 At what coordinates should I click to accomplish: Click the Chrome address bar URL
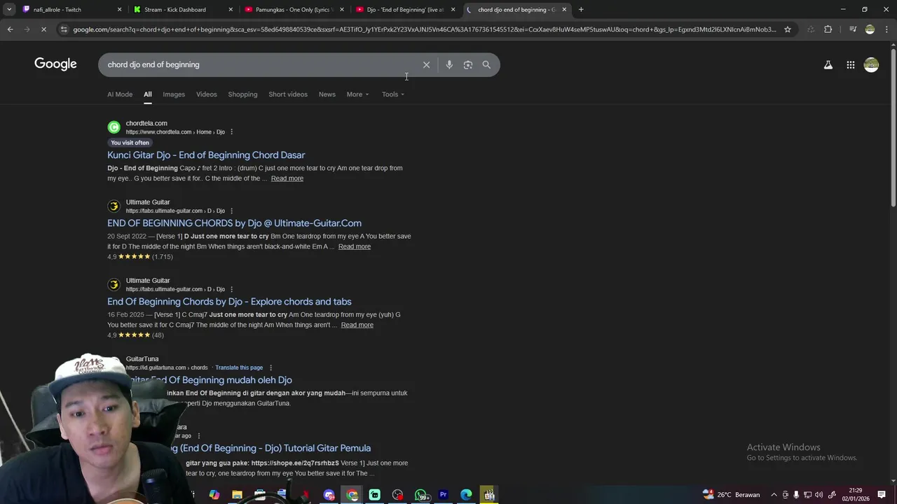424,29
